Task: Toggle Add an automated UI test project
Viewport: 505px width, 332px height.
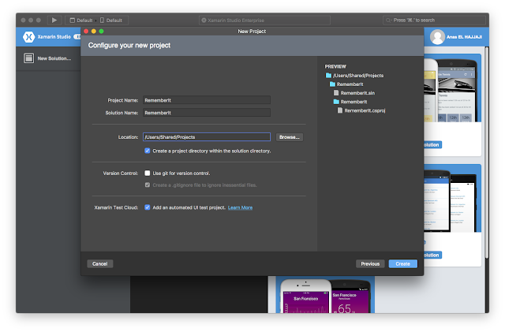Action: pos(148,207)
